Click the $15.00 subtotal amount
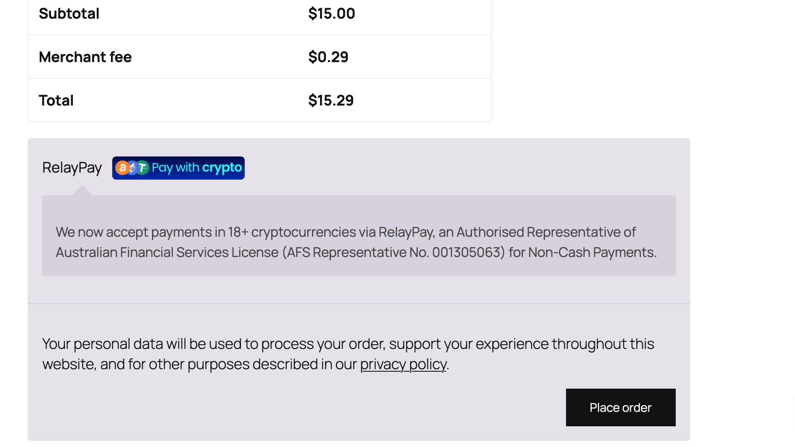Image resolution: width=795 pixels, height=447 pixels. click(x=331, y=14)
